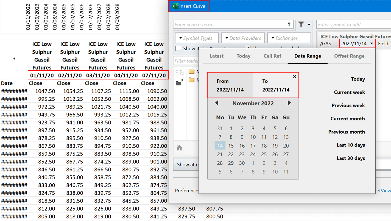Open the Symbol Types dropdown
The image size is (391, 221).
point(197,38)
